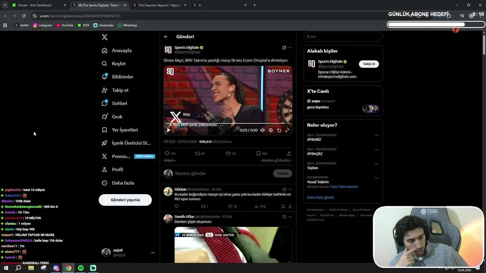Open #FBvRİZ trend options ellipsis
Viewport: 486px width, 273px height.
[377, 135]
